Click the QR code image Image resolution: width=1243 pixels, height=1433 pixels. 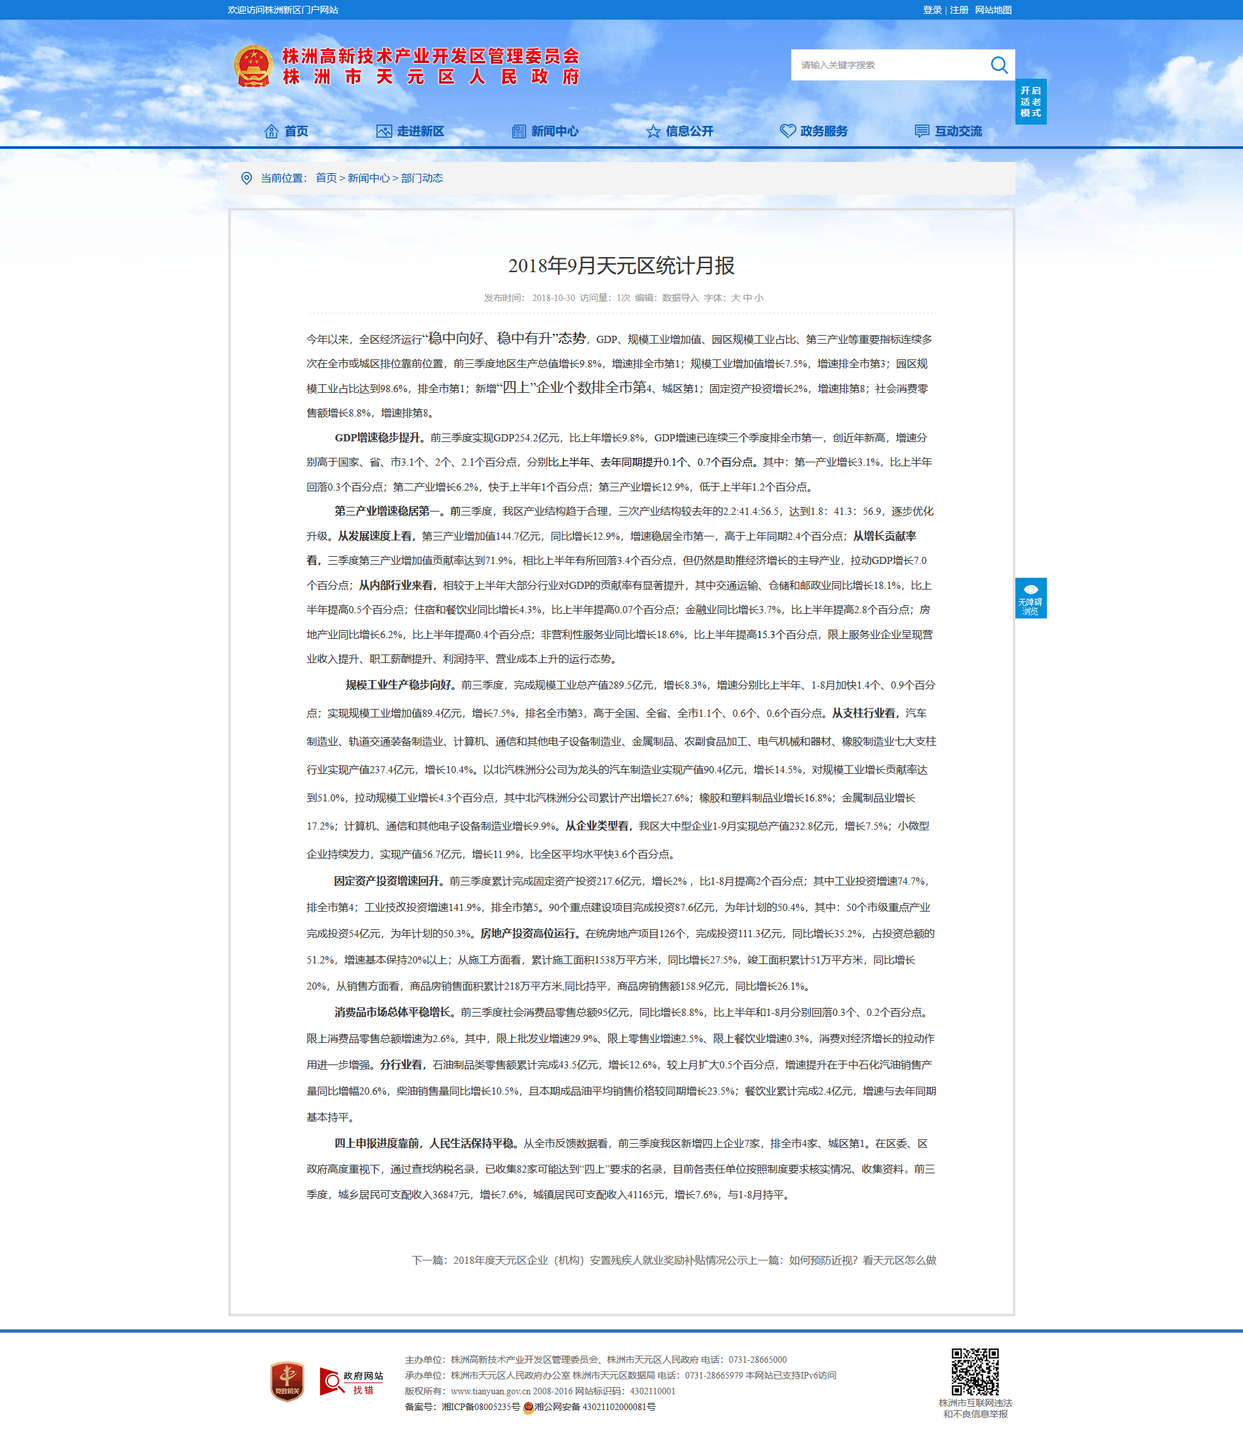975,1371
